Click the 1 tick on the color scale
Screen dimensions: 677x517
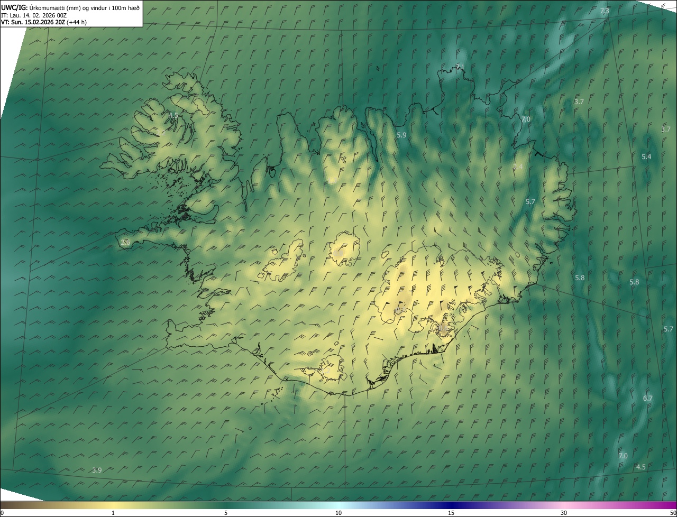pyautogui.click(x=113, y=513)
